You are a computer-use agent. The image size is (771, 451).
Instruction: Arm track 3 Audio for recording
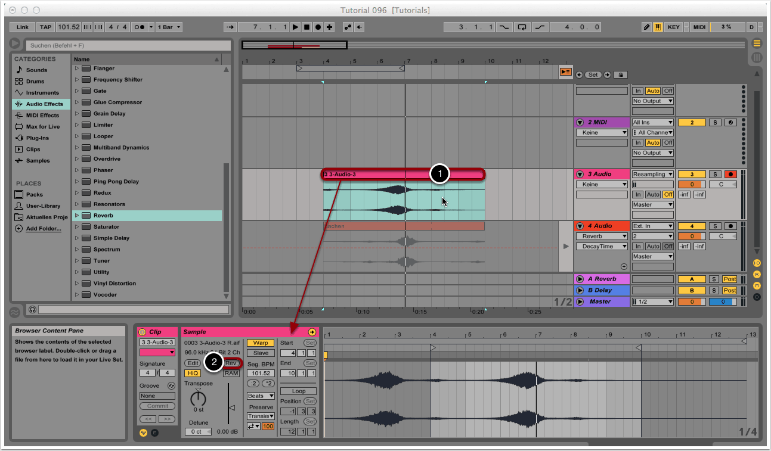coord(730,175)
